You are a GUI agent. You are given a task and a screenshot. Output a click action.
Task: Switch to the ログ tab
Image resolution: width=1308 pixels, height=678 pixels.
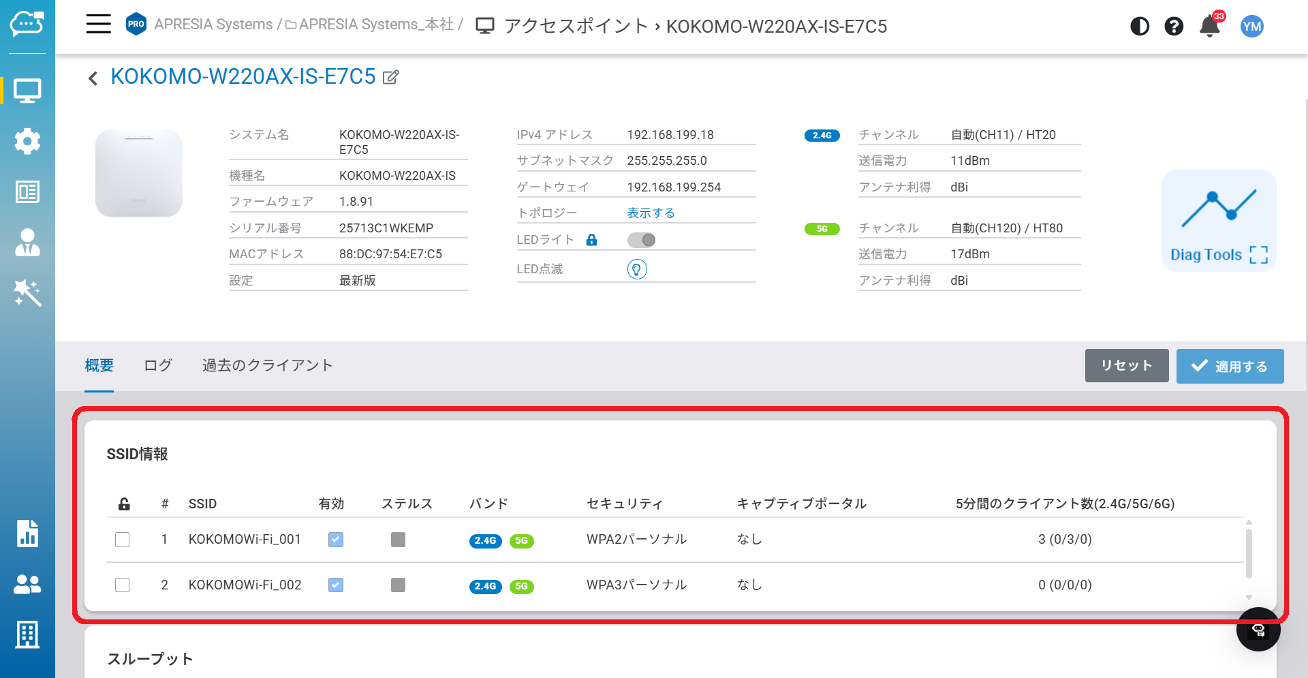[158, 365]
